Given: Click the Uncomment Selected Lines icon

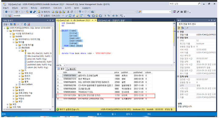Looking at the screenshot, I should pyautogui.click(x=109, y=15).
